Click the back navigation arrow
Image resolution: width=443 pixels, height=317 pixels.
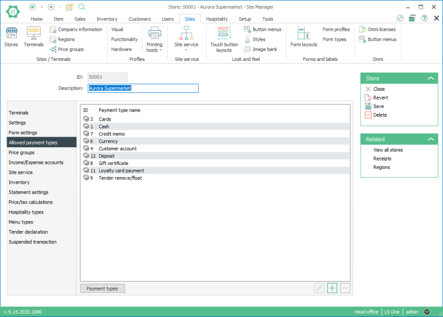pos(33,7)
